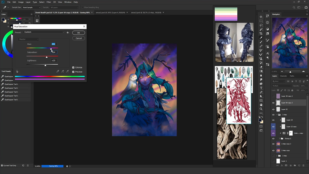Hide the Layer 63 layer
Viewport: 309px width, 174px height.
tap(273, 109)
